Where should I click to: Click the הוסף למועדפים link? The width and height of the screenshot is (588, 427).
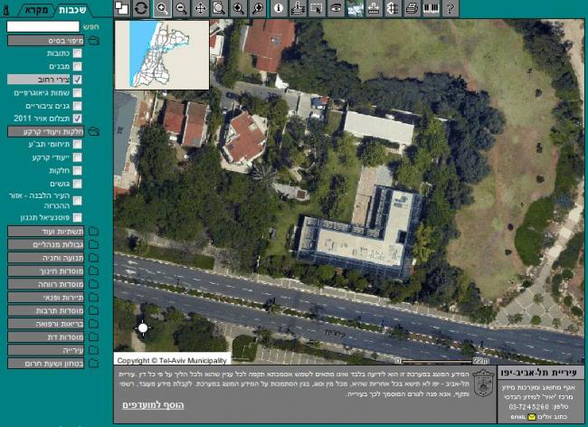(x=153, y=404)
